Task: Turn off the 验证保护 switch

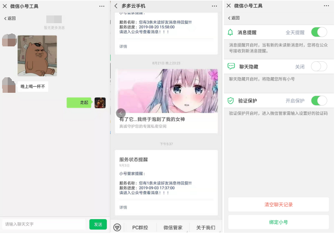Action: [x=319, y=101]
